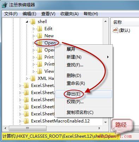Click the shell folder icon

[33, 22]
